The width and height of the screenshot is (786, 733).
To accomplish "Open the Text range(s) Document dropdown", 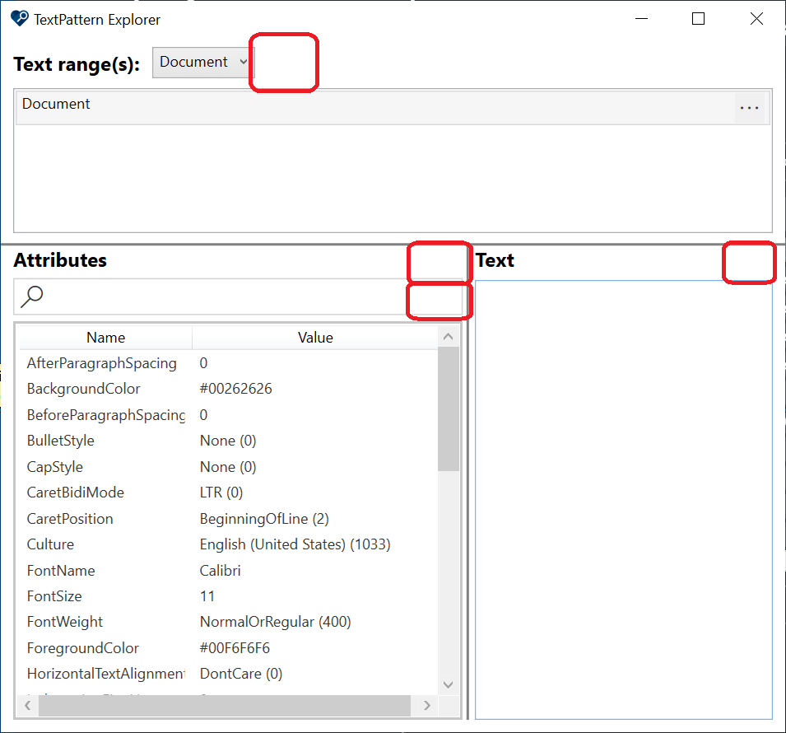I will (x=203, y=63).
